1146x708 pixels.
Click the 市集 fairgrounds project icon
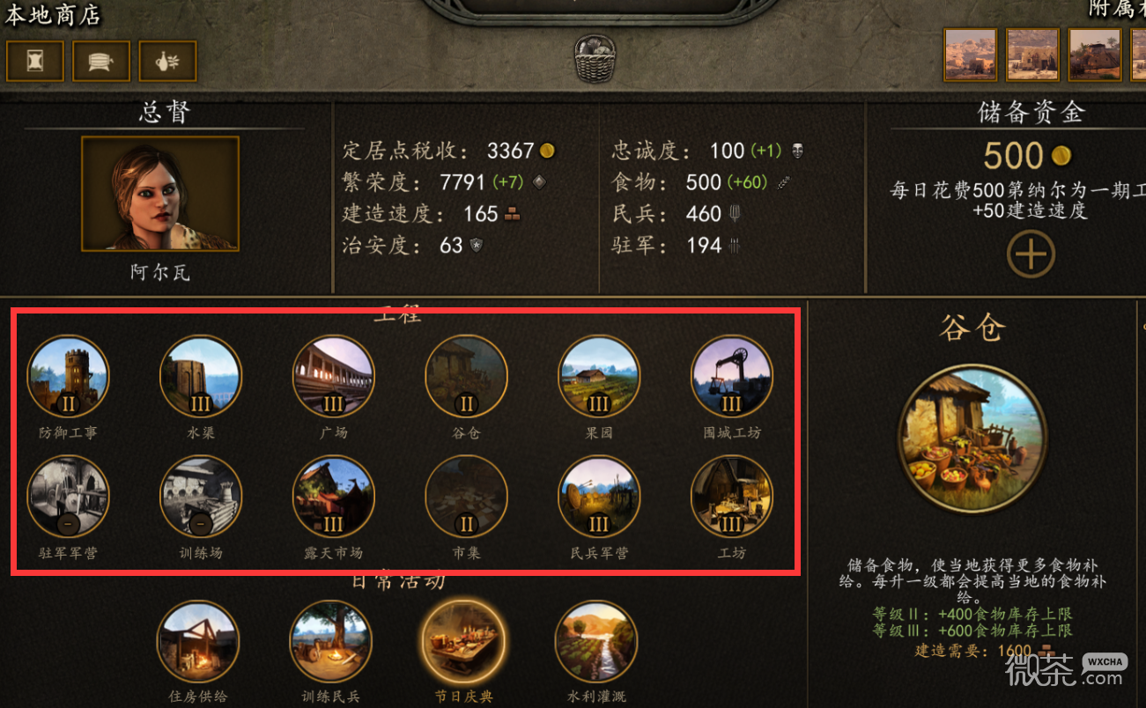(x=466, y=496)
